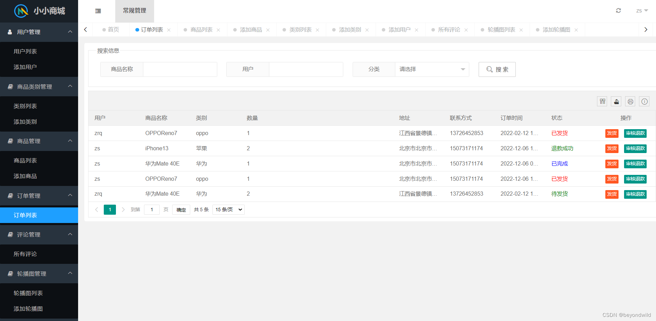Collapse the 轮播图管理 menu group
Image resolution: width=656 pixels, height=321 pixels.
tap(39, 274)
